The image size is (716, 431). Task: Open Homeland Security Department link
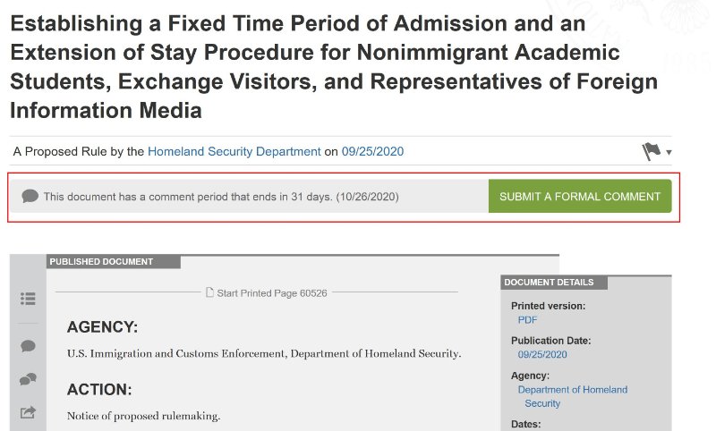[234, 151]
